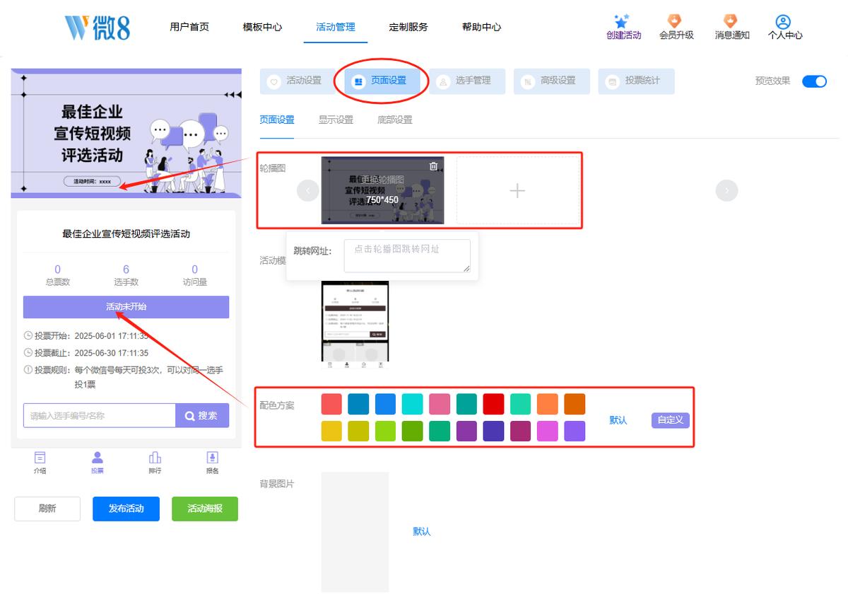The width and height of the screenshot is (848, 602).
Task: Open 用户首页 in top navigation
Action: (x=189, y=27)
